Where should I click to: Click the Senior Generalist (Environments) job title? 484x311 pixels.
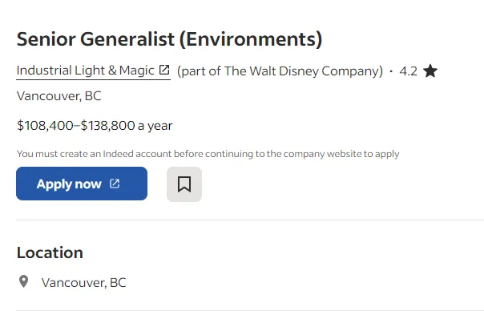169,39
